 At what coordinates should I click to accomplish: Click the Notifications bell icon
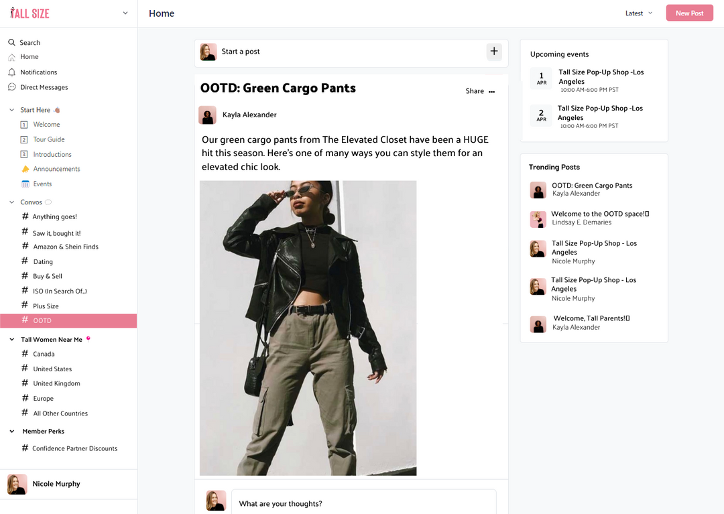11,72
